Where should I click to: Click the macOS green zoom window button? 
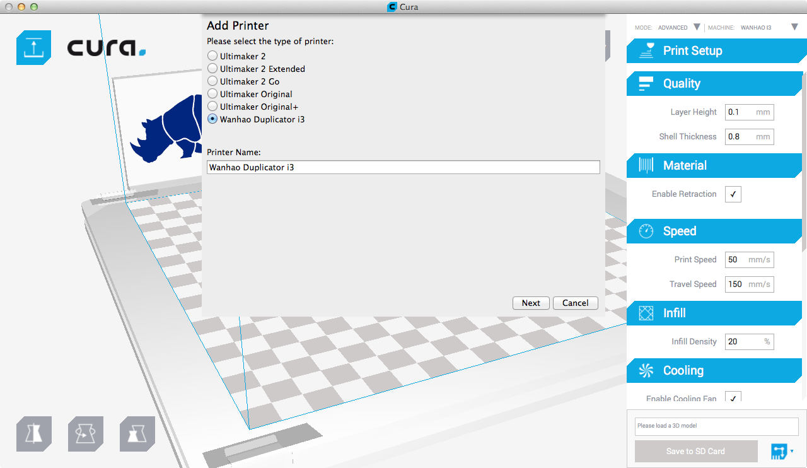pyautogui.click(x=34, y=7)
